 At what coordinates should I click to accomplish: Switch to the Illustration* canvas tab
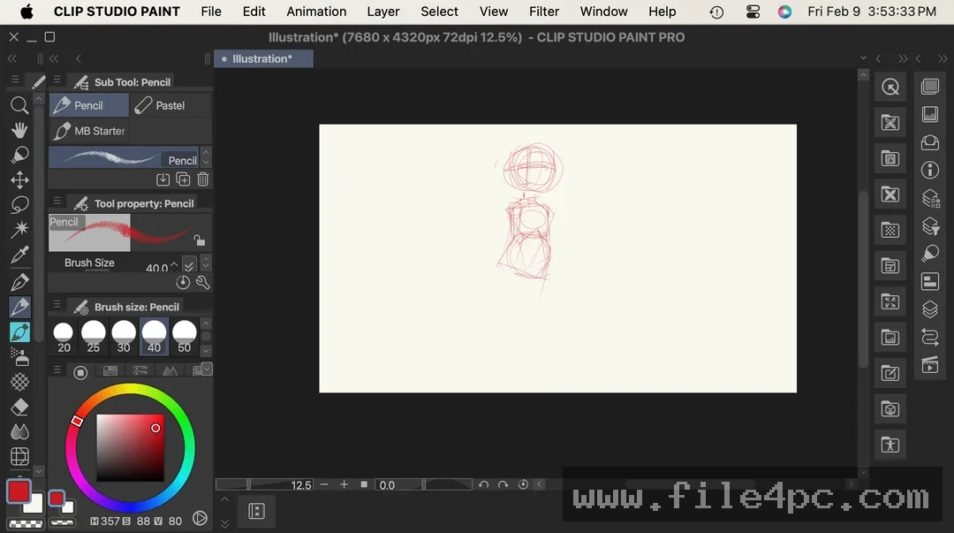263,58
